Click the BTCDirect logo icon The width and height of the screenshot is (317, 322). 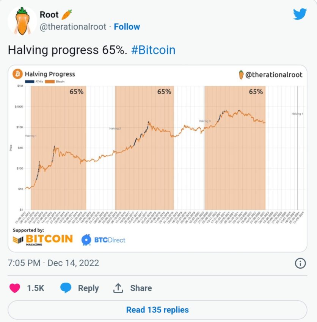point(86,240)
